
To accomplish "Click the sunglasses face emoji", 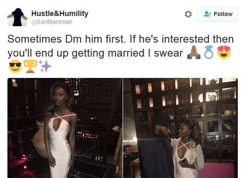I will 15,66.
